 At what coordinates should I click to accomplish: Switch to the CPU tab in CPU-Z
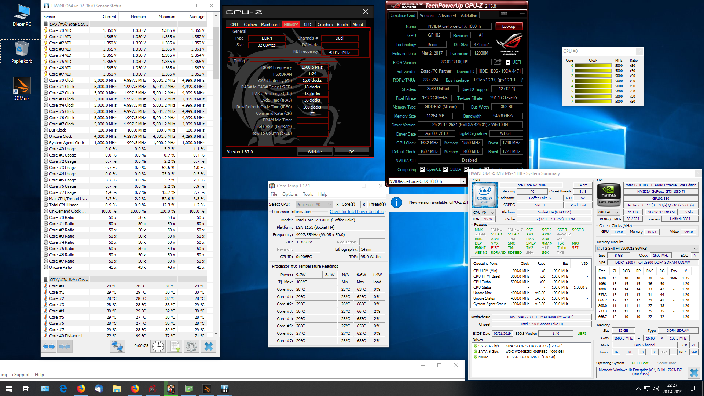pyautogui.click(x=234, y=25)
